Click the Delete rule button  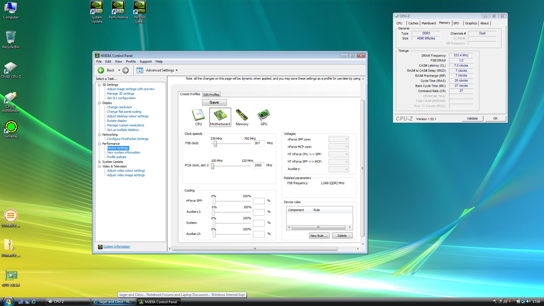(x=342, y=236)
